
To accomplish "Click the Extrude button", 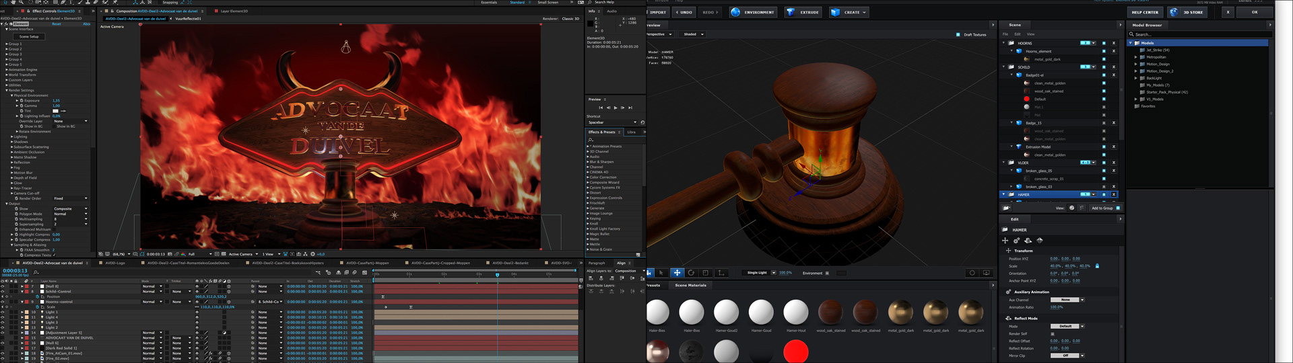I will pos(803,12).
